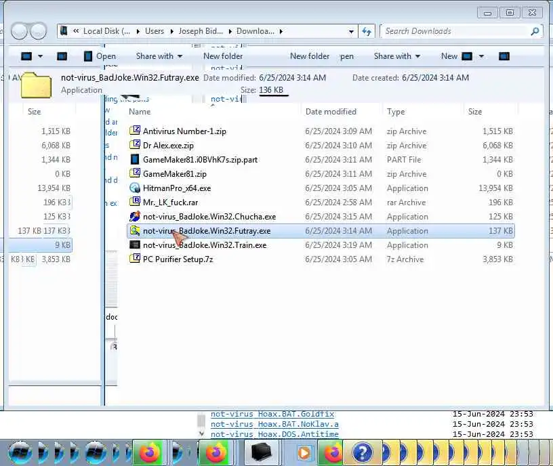553x466 pixels.
Task: Sort by the Name column header
Action: tap(140, 112)
